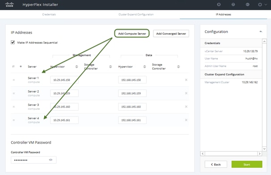Select the IP Addresses tab
This screenshot has width=271, height=175.
pos(223,14)
